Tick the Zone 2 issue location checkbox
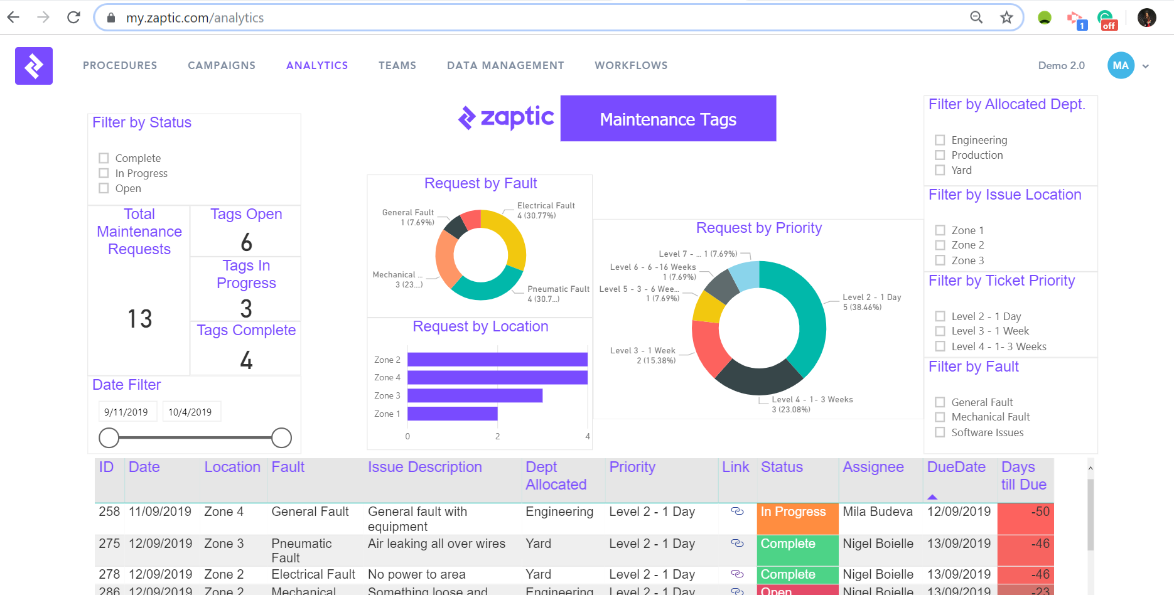This screenshot has height=595, width=1174. [x=940, y=245]
